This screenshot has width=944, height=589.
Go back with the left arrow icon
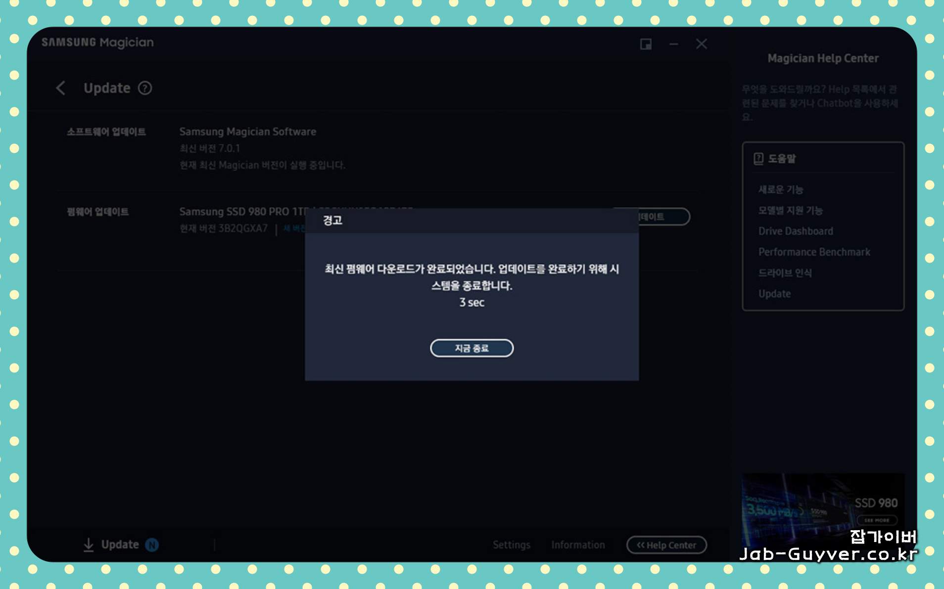[61, 88]
